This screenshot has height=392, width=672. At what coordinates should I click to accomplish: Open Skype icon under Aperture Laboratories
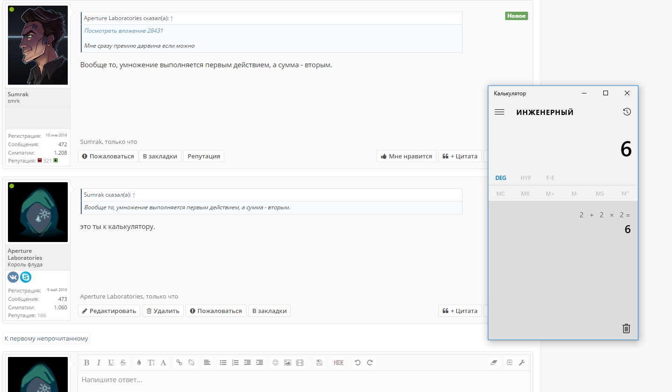click(26, 277)
